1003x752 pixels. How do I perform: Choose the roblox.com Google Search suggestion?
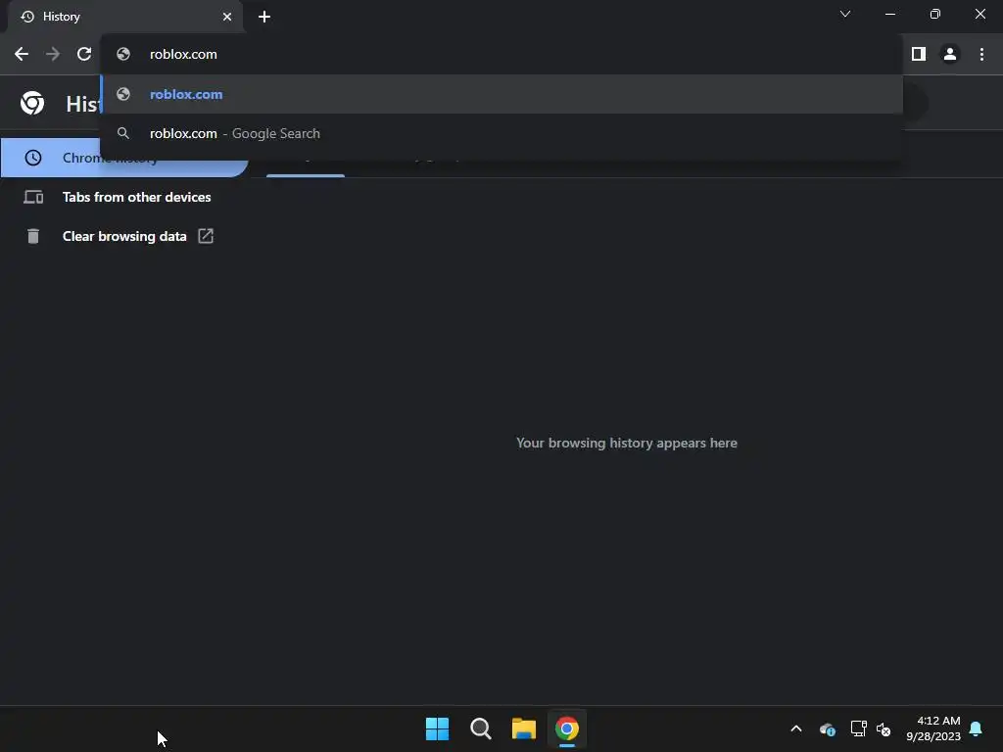501,133
